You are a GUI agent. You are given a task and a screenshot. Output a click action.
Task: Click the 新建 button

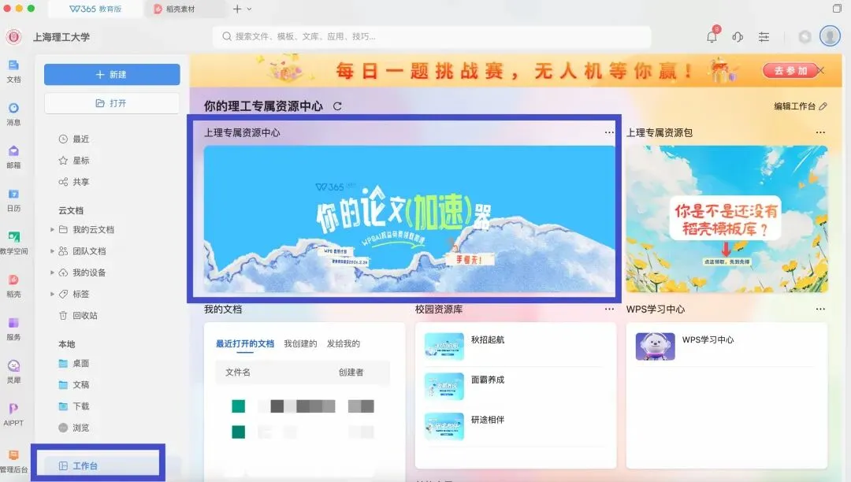coord(112,74)
